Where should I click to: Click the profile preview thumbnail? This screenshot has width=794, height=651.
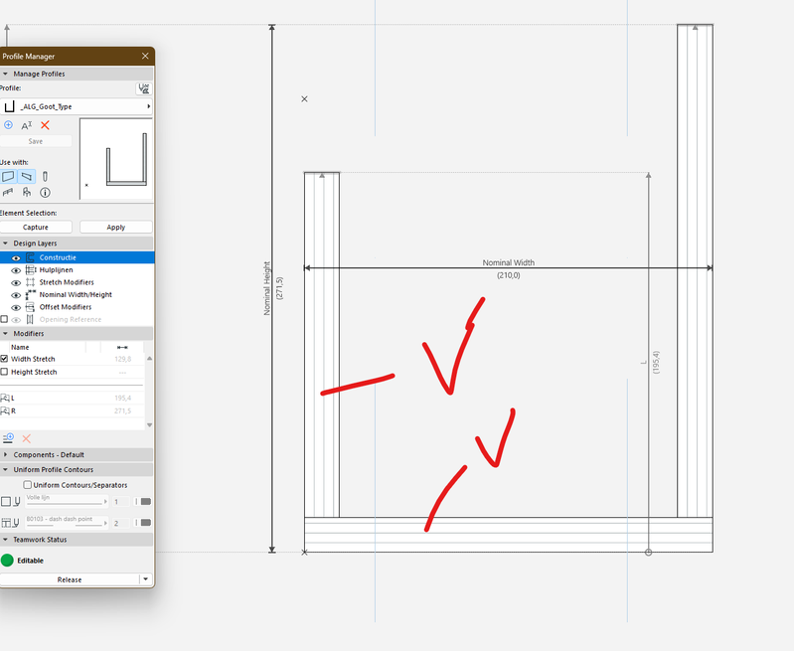pos(116,159)
